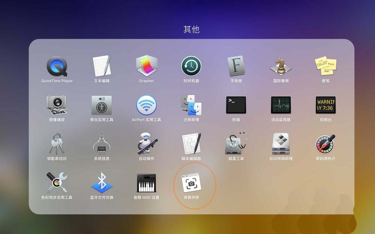Viewport: 375px width, 234px height.
Task: Launch the 控制台 Console icon
Action: (x=325, y=105)
